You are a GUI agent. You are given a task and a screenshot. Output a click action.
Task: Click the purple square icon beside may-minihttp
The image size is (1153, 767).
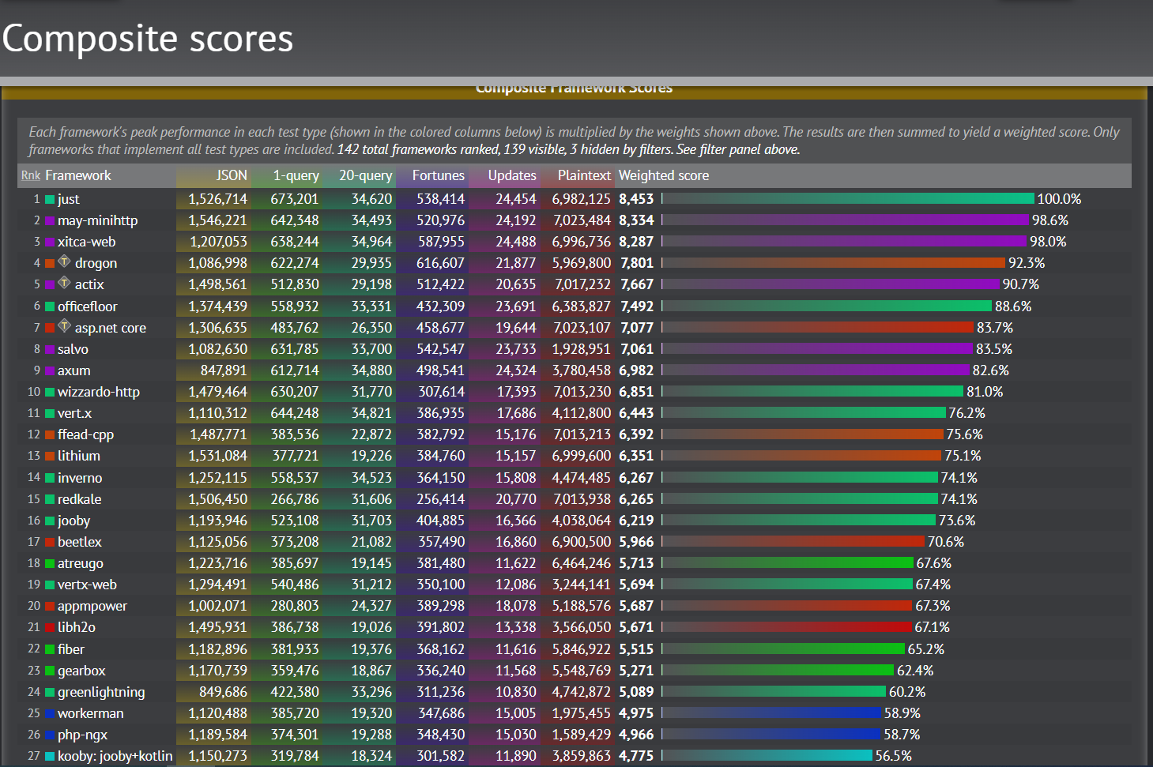click(49, 220)
